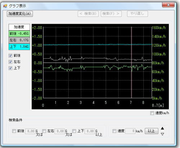180x148 pixels.
Task: Select the cyan 上下 1.04G color label
Action: click(x=19, y=47)
